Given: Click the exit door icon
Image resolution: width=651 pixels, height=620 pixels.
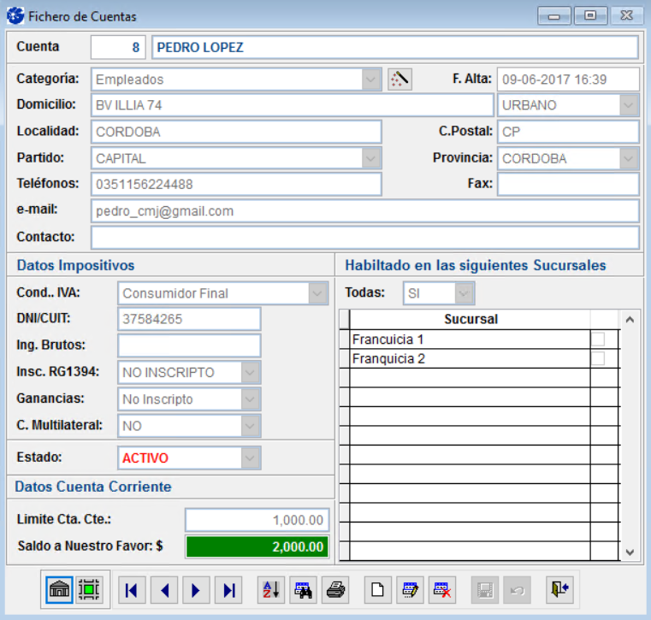Looking at the screenshot, I should (x=559, y=590).
